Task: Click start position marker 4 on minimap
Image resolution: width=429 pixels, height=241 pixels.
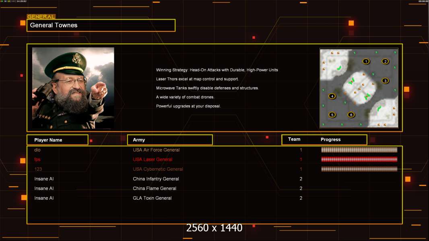Action: click(332, 96)
